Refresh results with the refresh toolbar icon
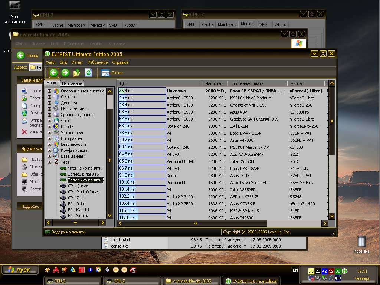Screen dimensions: 380x285 pyautogui.click(x=88, y=73)
